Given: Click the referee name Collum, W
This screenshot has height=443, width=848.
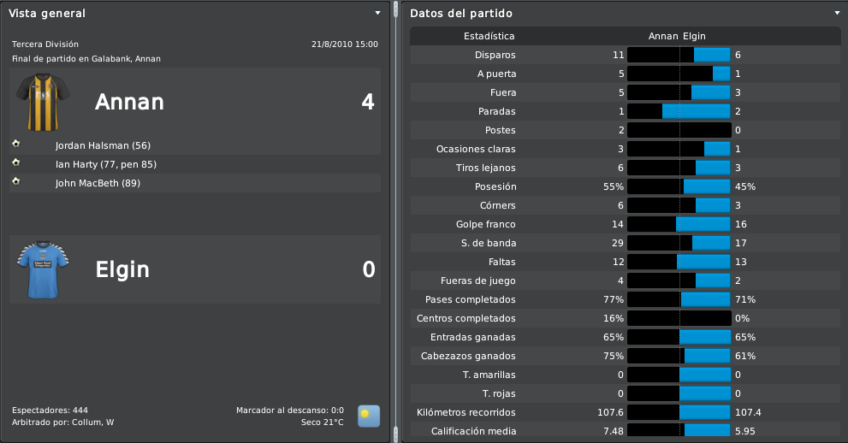Looking at the screenshot, I should click(93, 422).
